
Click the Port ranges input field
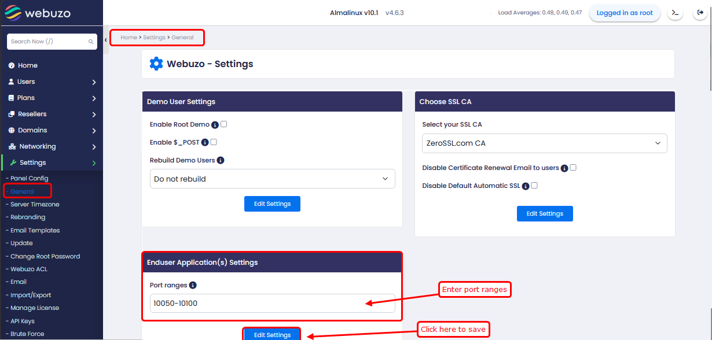[x=255, y=303]
